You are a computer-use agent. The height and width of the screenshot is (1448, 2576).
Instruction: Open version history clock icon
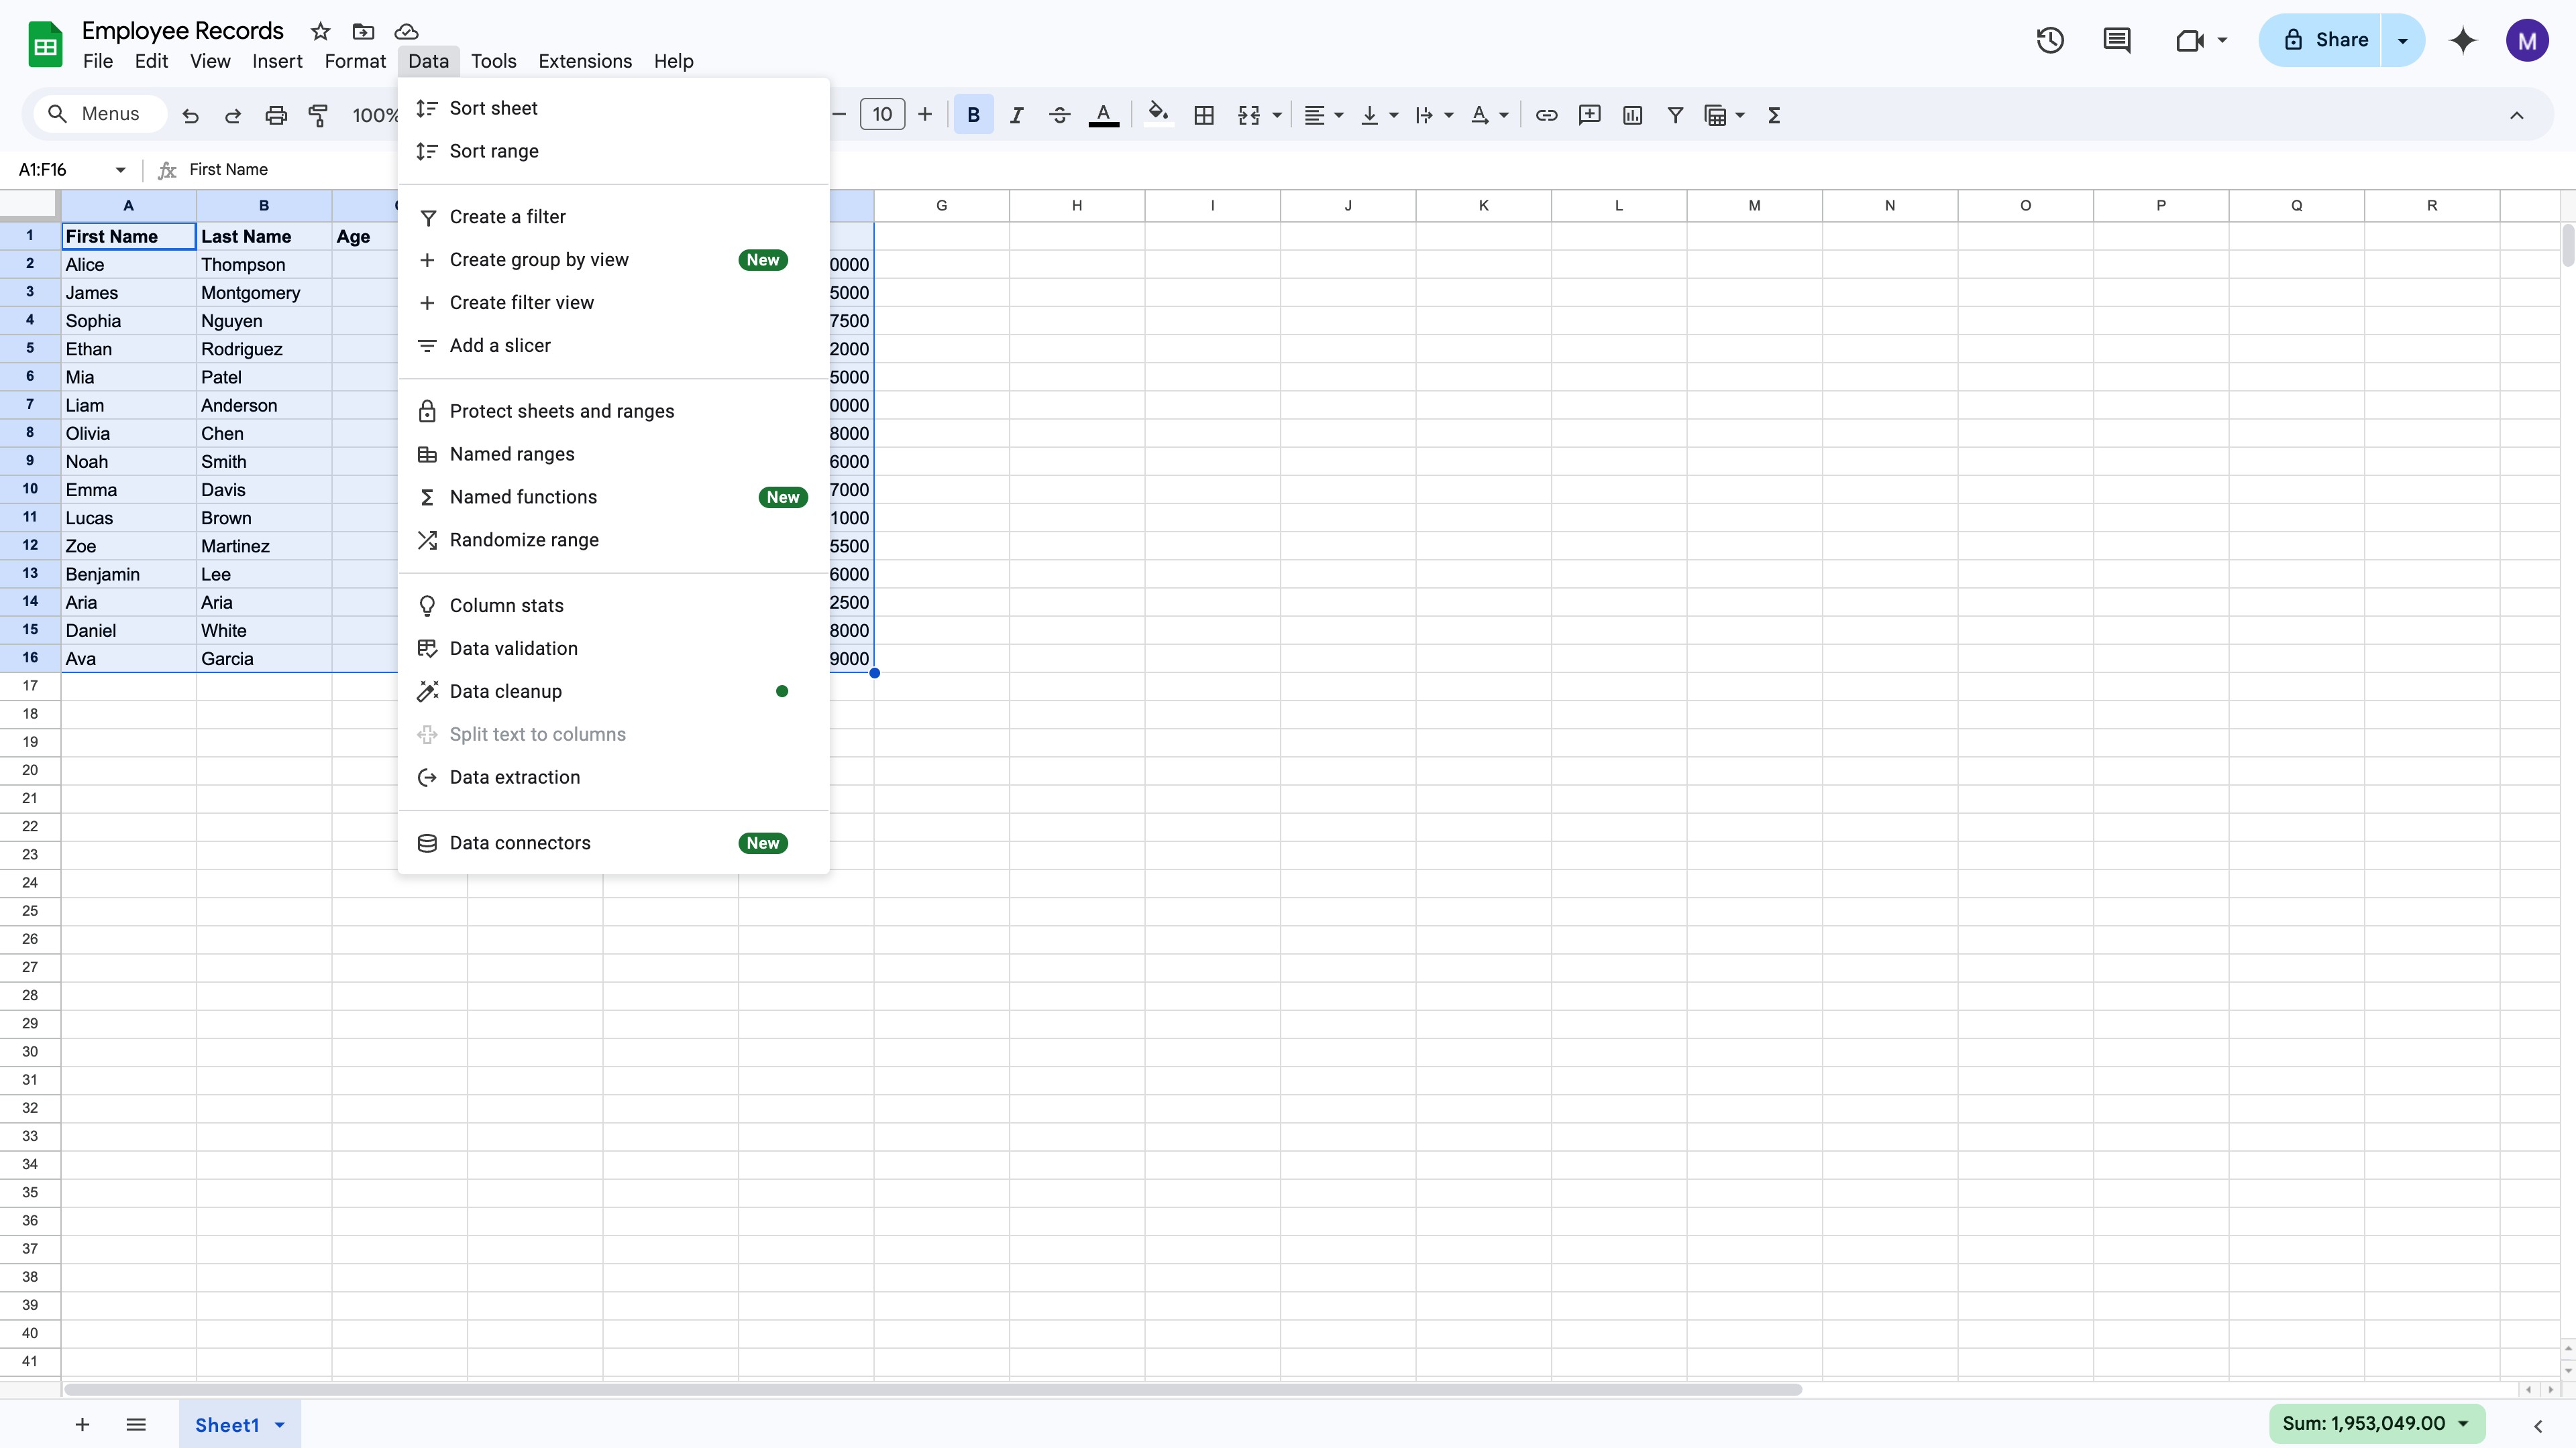tap(2050, 40)
